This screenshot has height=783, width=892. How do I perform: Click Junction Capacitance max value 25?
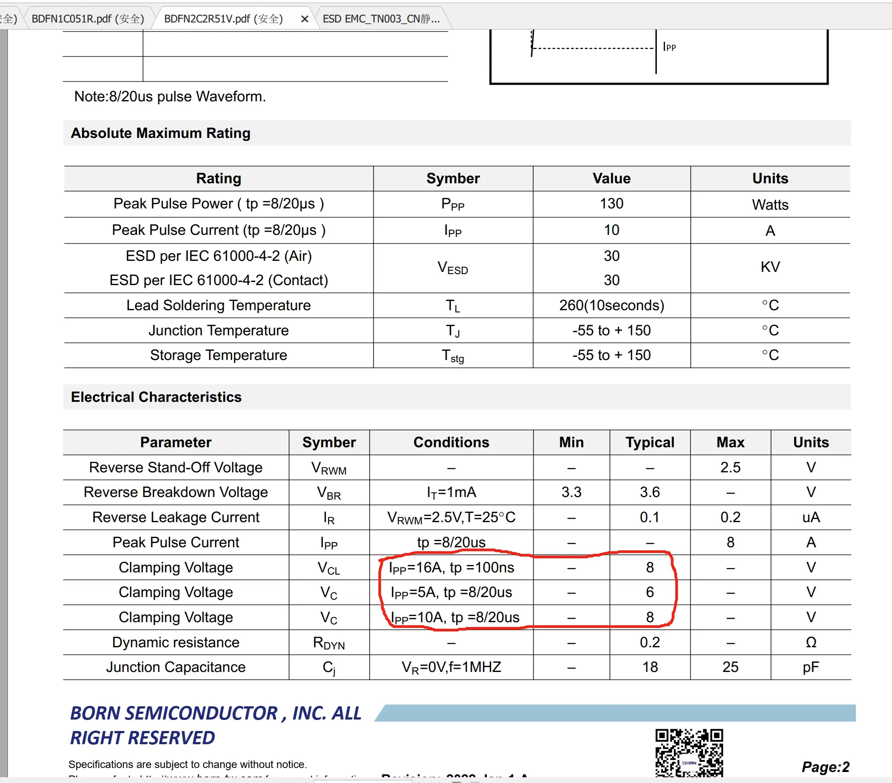pyautogui.click(x=730, y=667)
